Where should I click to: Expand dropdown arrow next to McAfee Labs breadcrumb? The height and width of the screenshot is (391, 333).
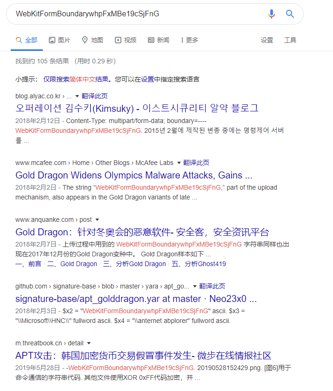[179, 163]
